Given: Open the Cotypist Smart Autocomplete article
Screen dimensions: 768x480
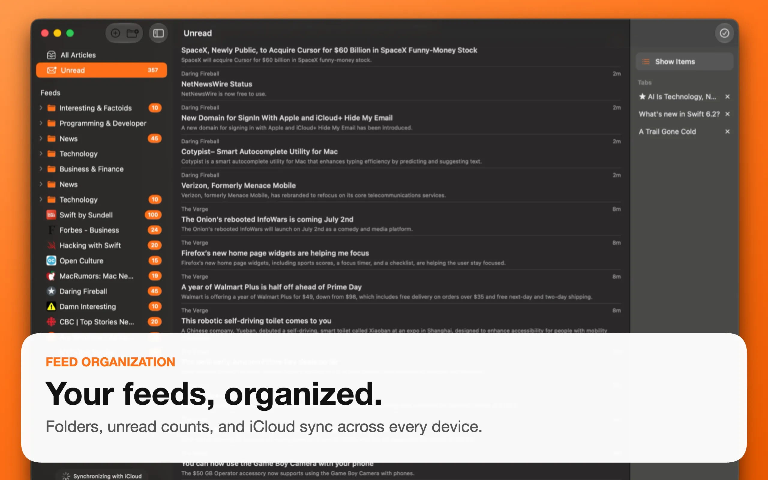Looking at the screenshot, I should coord(401,151).
